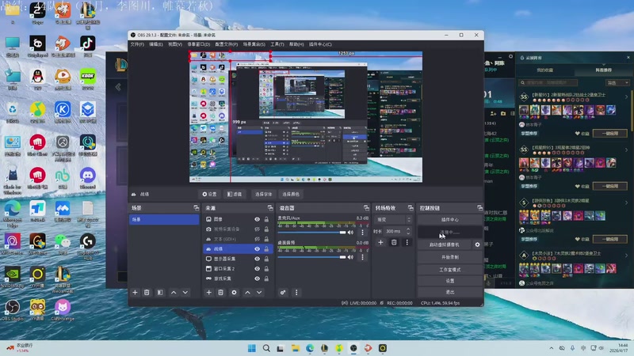Open mixer dock three-dot menu
This screenshot has width=634, height=356.
(296, 292)
